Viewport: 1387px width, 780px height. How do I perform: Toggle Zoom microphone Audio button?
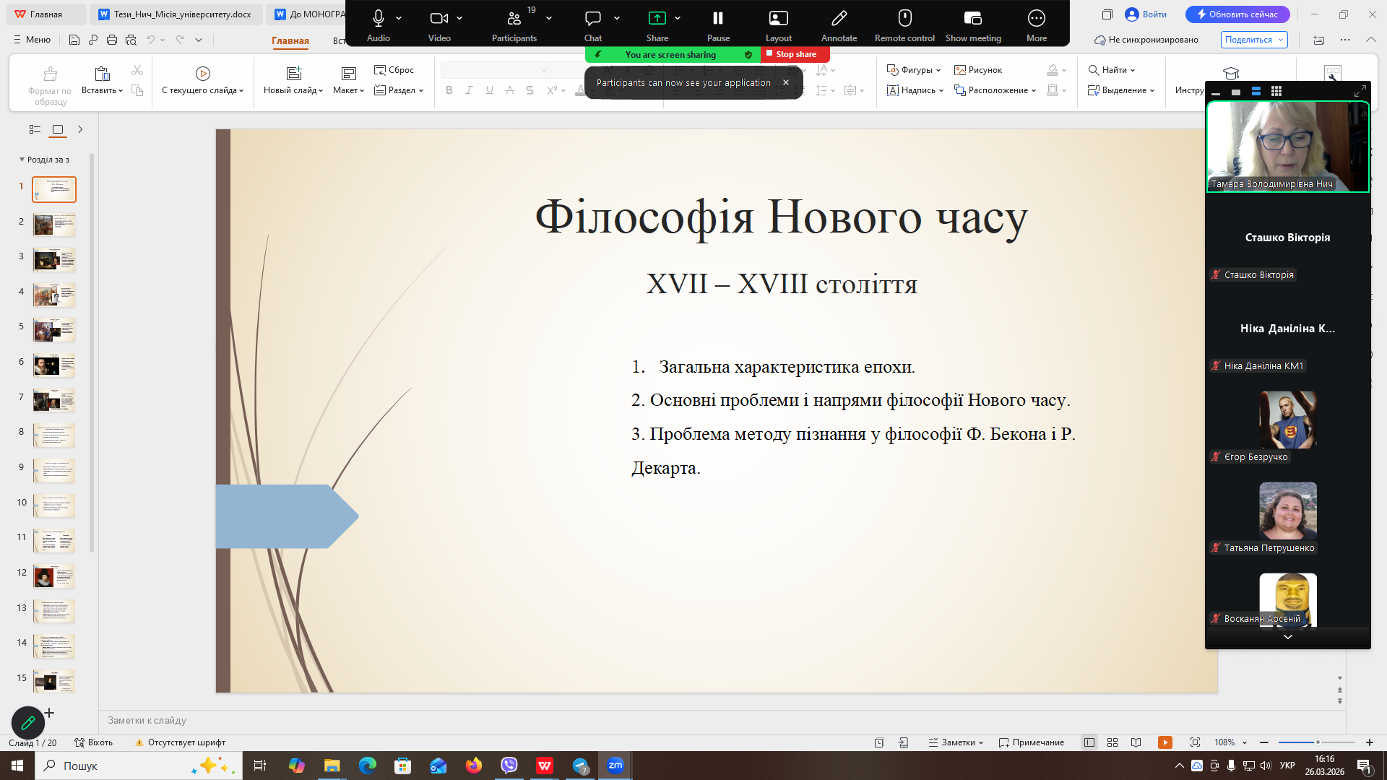tap(378, 19)
